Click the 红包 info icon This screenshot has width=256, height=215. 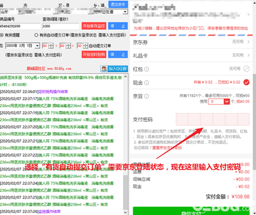146,69
